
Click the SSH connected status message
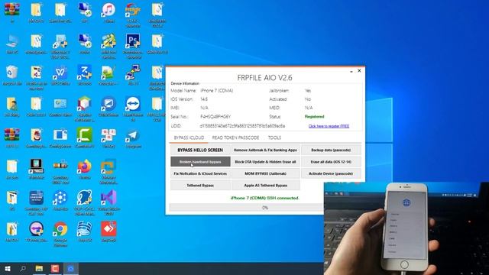pos(265,198)
